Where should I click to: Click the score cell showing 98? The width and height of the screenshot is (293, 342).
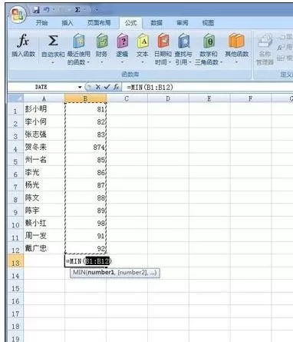[85, 223]
